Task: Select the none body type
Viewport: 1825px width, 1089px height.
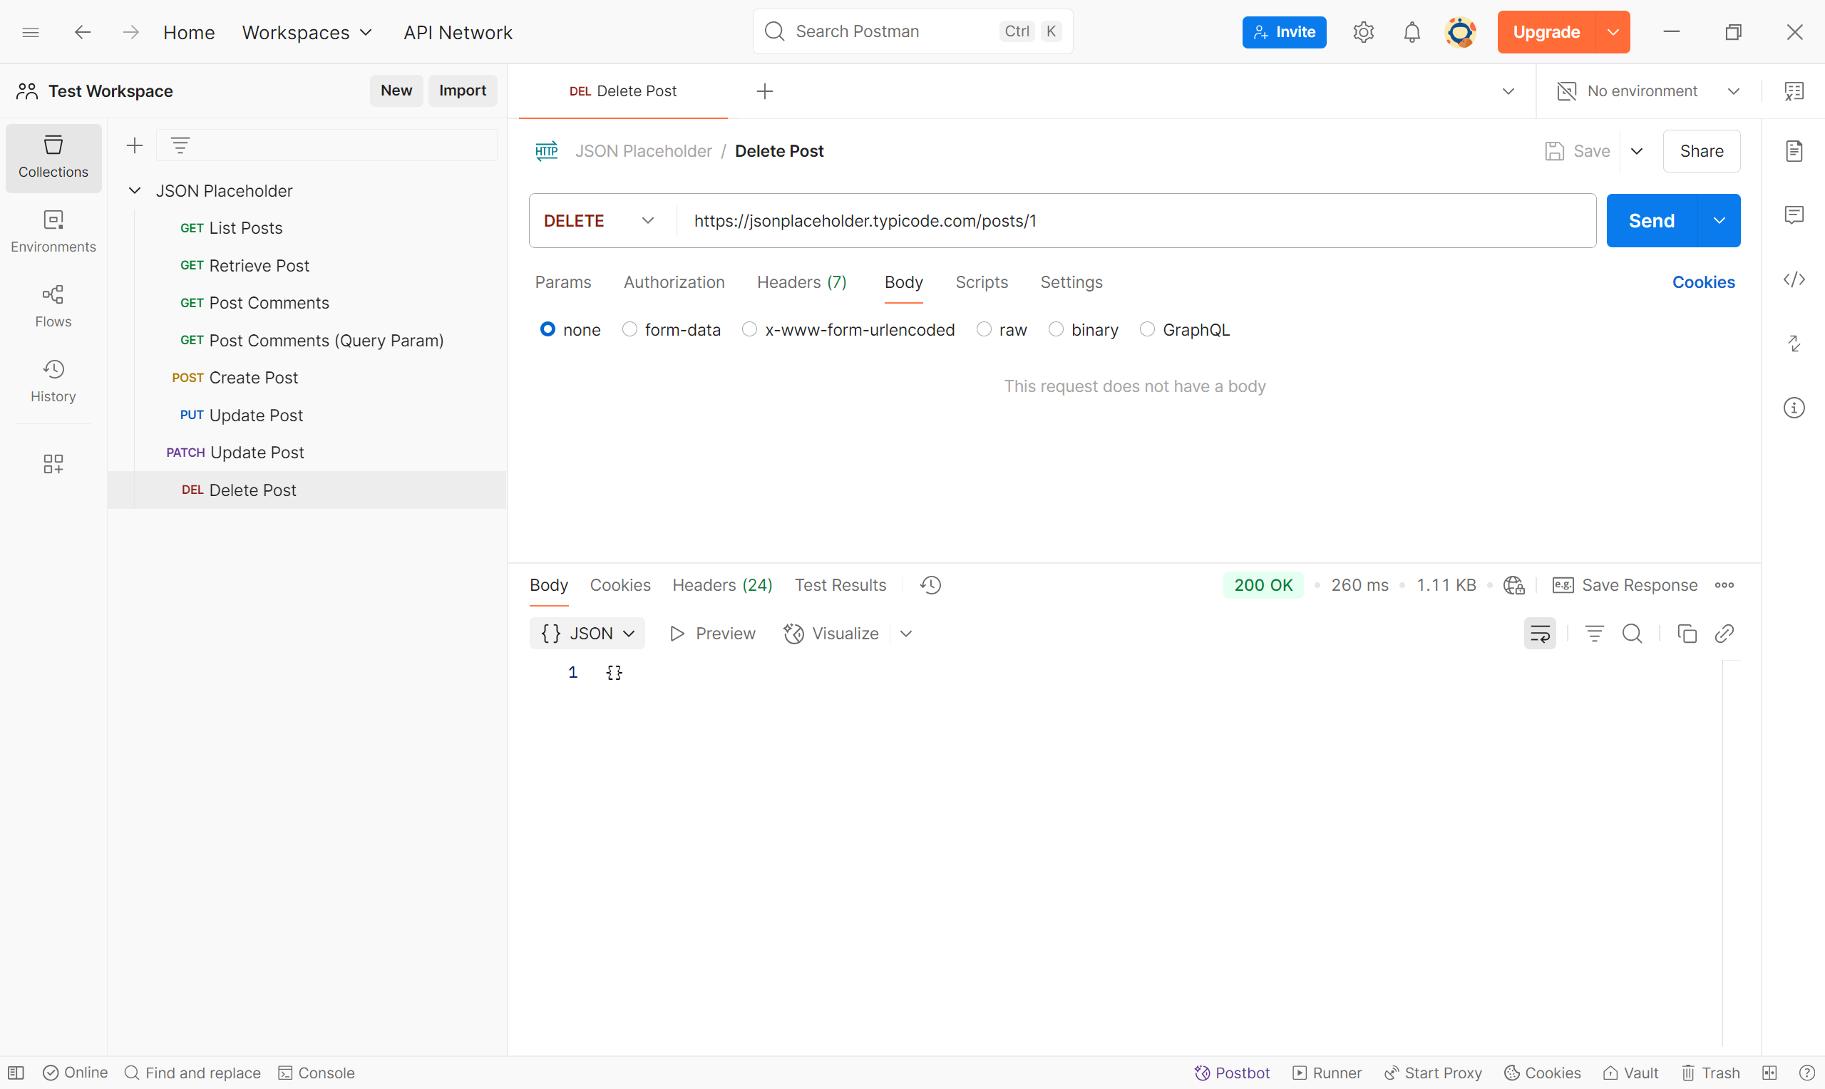Action: coord(547,329)
